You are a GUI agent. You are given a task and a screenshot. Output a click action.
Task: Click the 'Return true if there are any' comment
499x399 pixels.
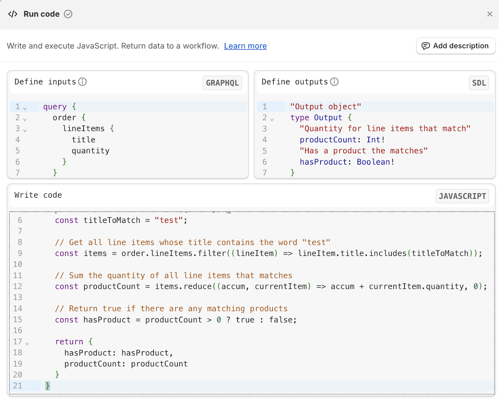(171, 309)
